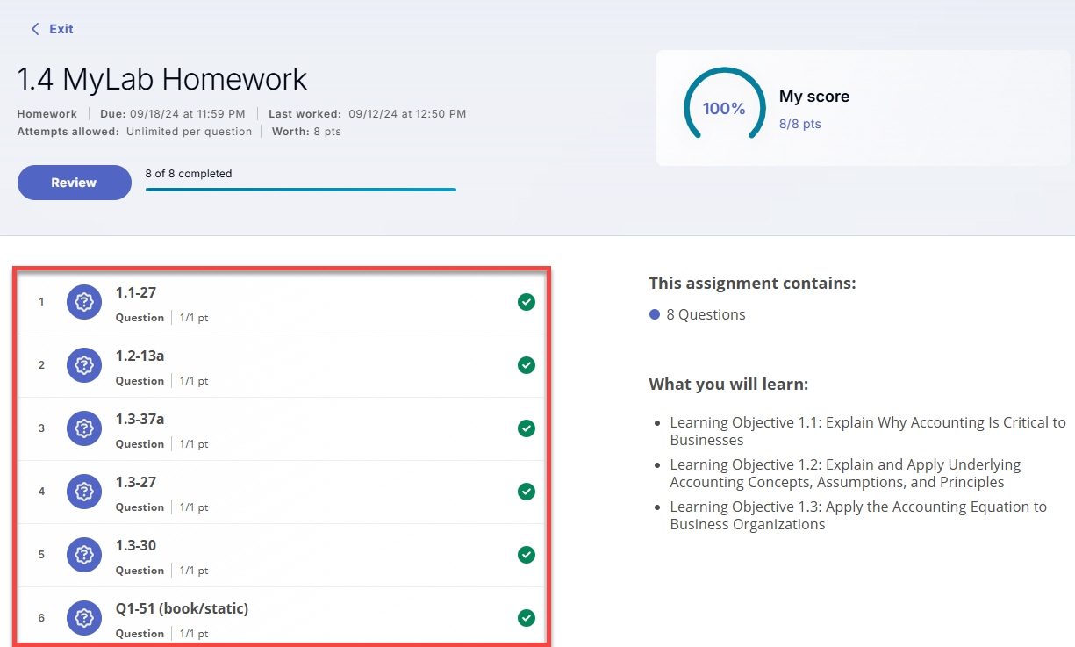Click Unlimited per question attempts text
Screen dimensions: 1075x647
click(x=189, y=132)
